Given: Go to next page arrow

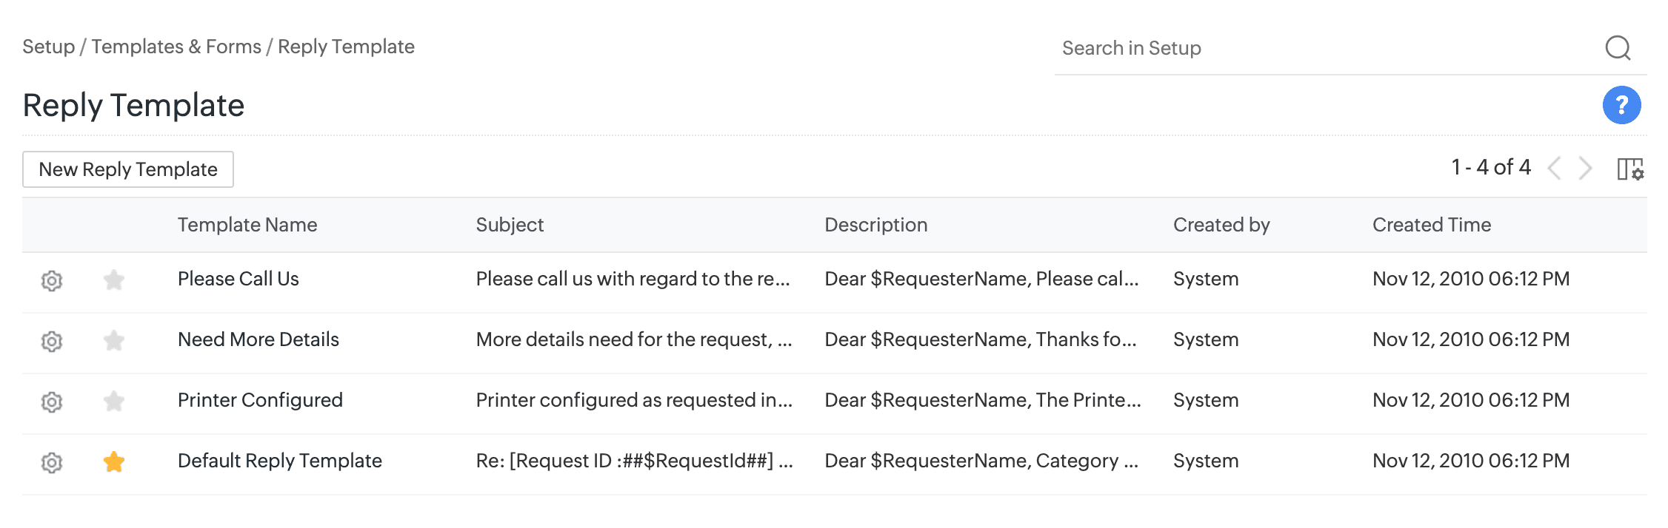Looking at the screenshot, I should [1585, 169].
